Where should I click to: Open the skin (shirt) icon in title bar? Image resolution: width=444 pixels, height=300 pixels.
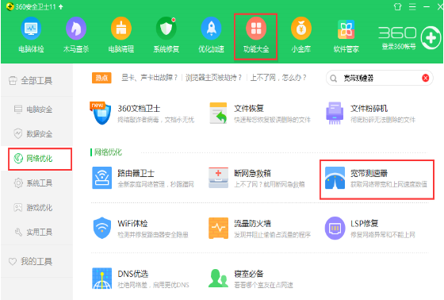click(397, 6)
